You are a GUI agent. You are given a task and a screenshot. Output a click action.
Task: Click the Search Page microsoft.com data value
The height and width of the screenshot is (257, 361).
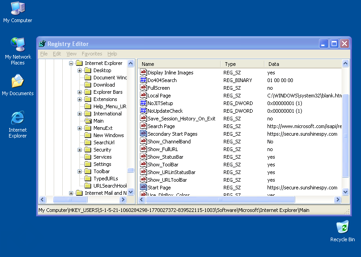(x=304, y=126)
